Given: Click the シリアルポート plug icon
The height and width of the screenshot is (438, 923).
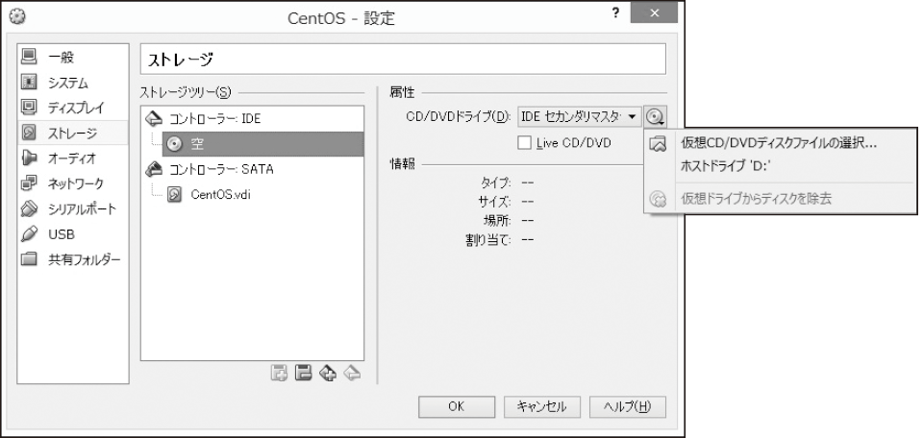Looking at the screenshot, I should click(x=30, y=208).
